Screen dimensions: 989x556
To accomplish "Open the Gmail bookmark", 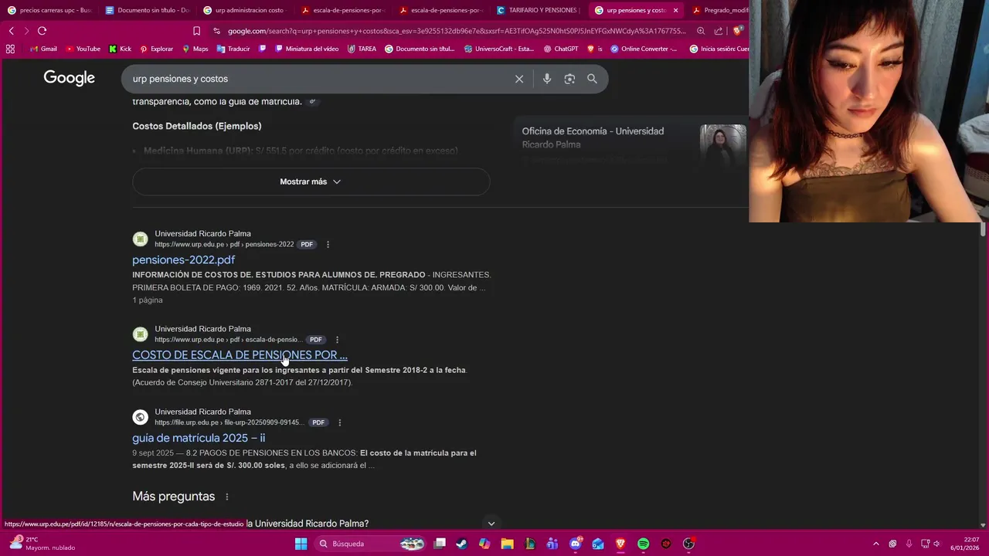I will click(42, 49).
